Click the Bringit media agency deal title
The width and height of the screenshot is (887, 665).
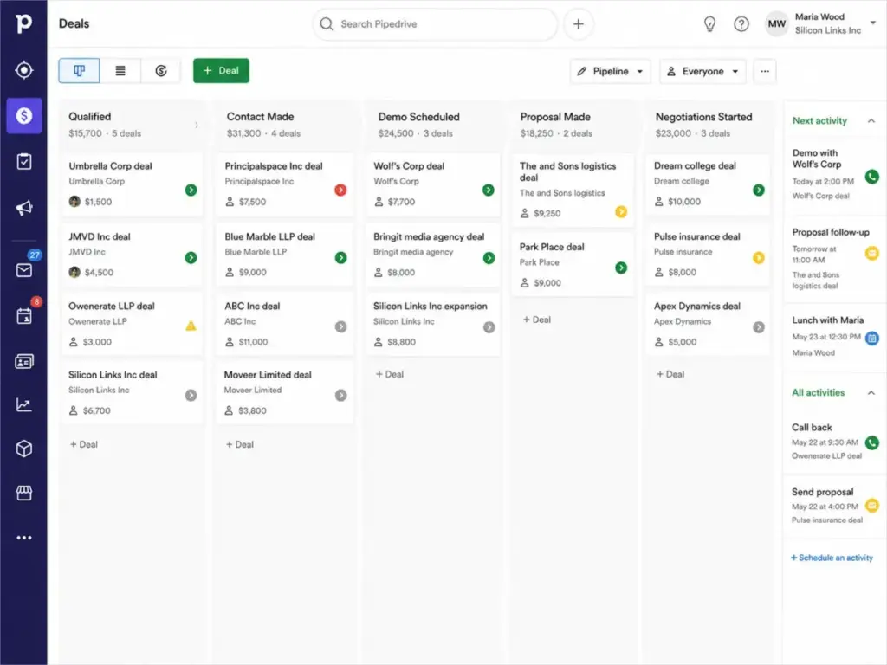click(429, 236)
